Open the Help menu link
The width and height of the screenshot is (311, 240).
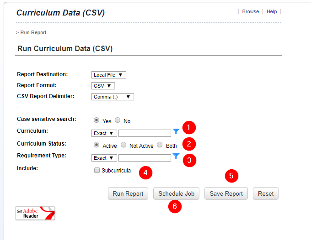click(x=272, y=12)
